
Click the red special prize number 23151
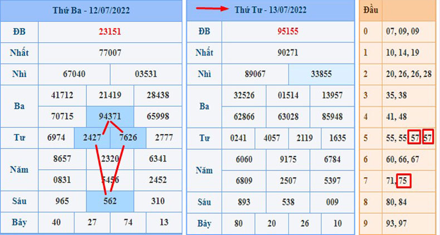[110, 32]
